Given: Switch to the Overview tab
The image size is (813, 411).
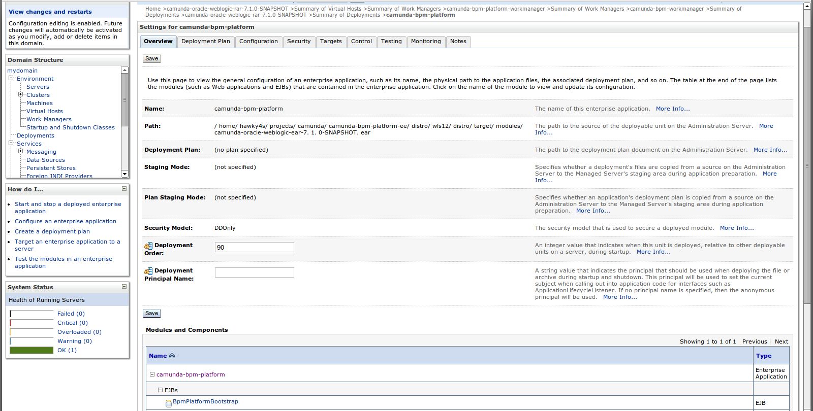Looking at the screenshot, I should tap(158, 42).
